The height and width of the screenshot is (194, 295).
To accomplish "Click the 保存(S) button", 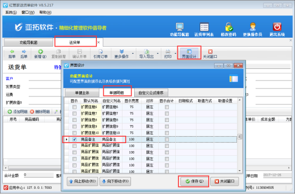I will click(x=194, y=181).
